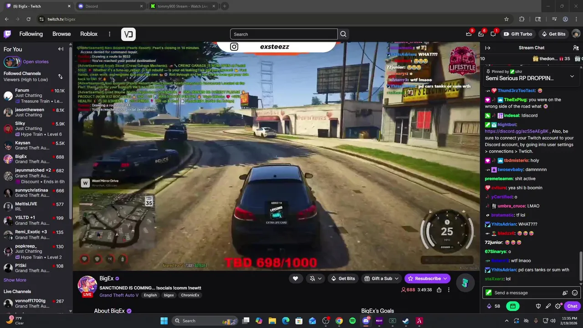Image resolution: width=583 pixels, height=328 pixels.
Task: Click the BigEx channel avatar
Action: click(87, 286)
